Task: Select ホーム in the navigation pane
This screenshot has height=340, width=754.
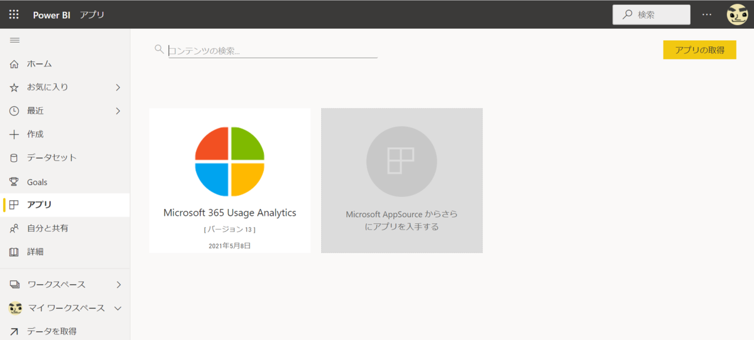Action: (65, 64)
